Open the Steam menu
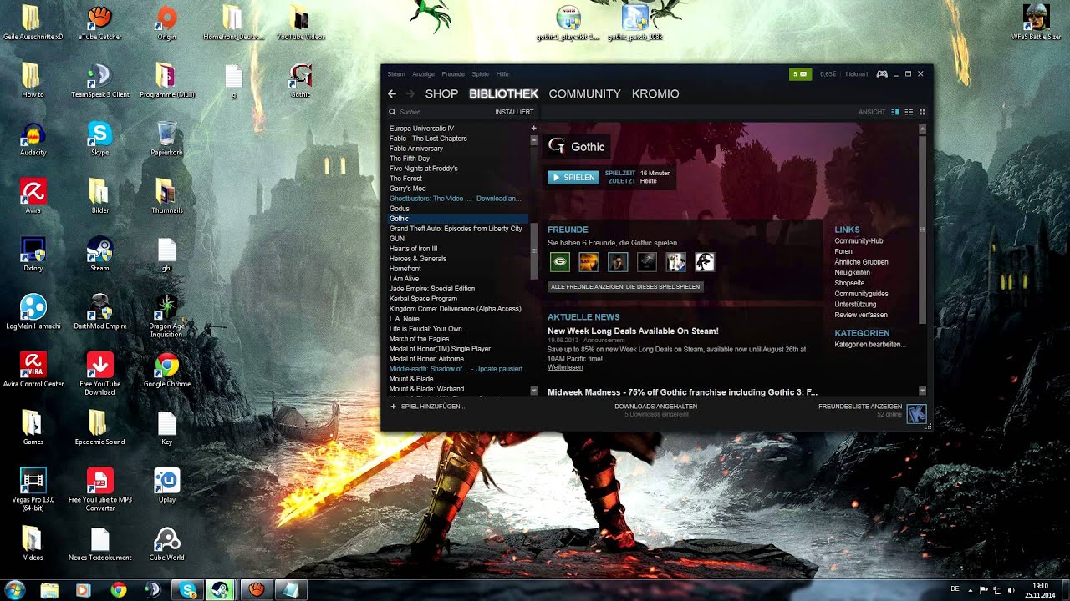 click(x=395, y=74)
